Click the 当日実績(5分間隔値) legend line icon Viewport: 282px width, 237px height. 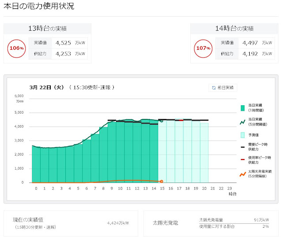pos(242,122)
